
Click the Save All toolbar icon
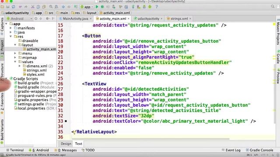click(8, 7)
